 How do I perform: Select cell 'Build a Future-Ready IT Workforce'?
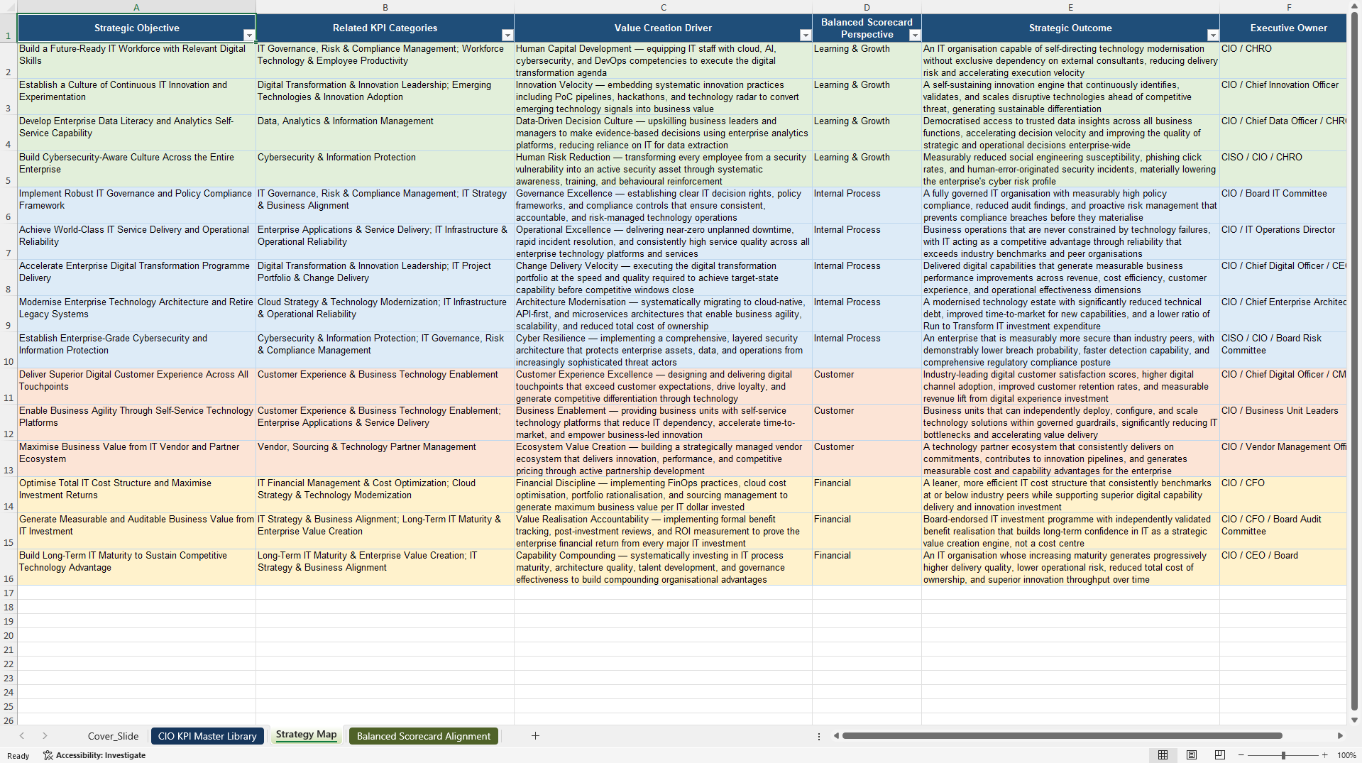136,60
